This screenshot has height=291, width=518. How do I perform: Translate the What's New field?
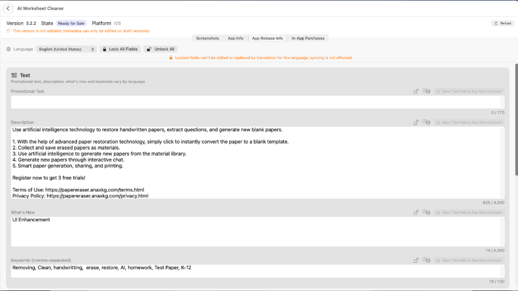coord(426,213)
